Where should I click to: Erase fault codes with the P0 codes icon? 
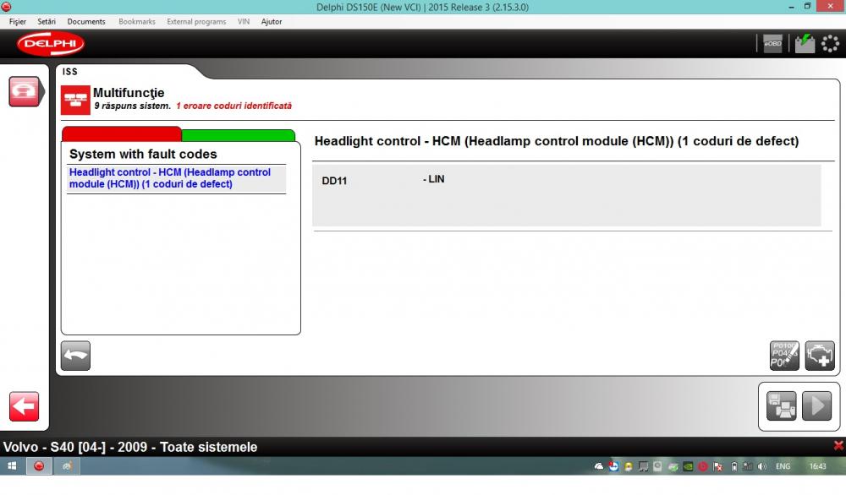click(x=784, y=356)
